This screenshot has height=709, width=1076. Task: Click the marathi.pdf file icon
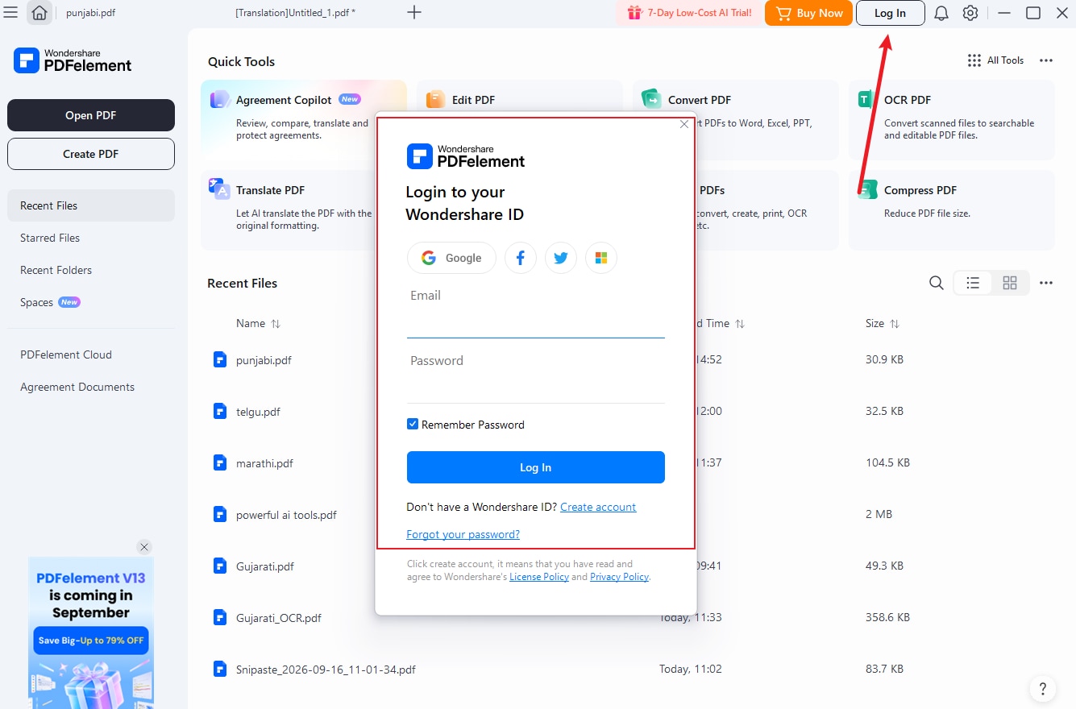click(x=219, y=462)
